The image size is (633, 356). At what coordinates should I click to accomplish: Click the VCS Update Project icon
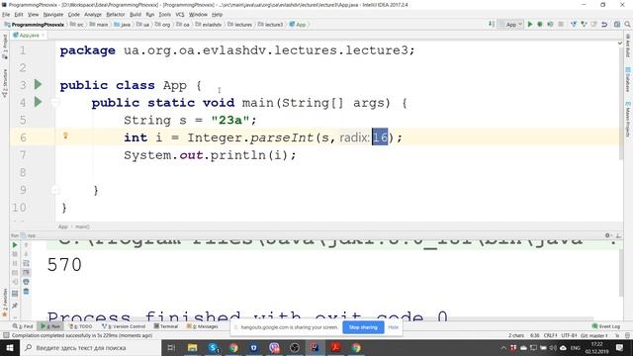[x=574, y=24]
